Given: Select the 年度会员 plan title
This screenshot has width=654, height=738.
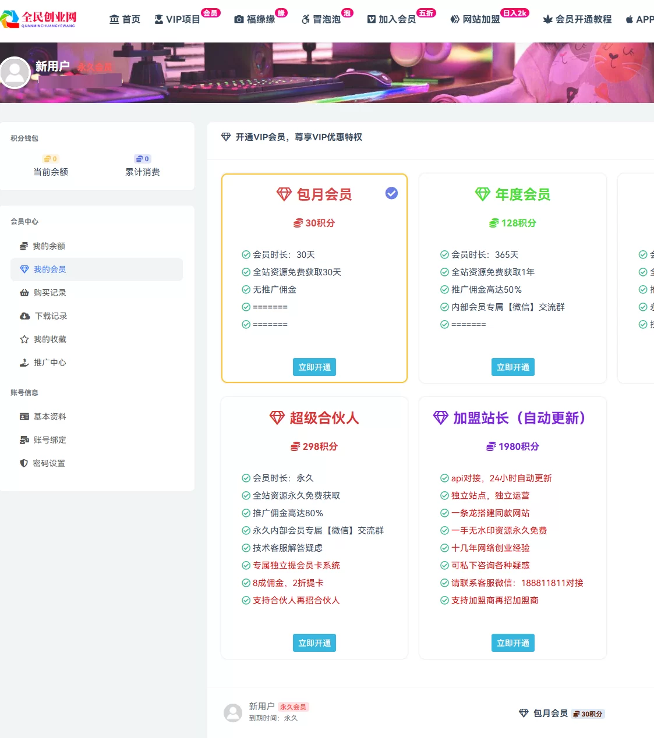Looking at the screenshot, I should pyautogui.click(x=523, y=194).
